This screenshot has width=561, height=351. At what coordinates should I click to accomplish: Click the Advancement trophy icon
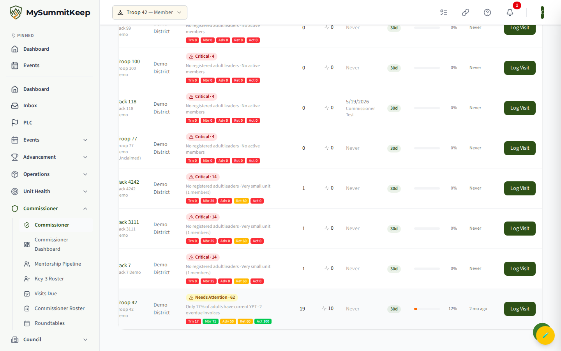15,157
